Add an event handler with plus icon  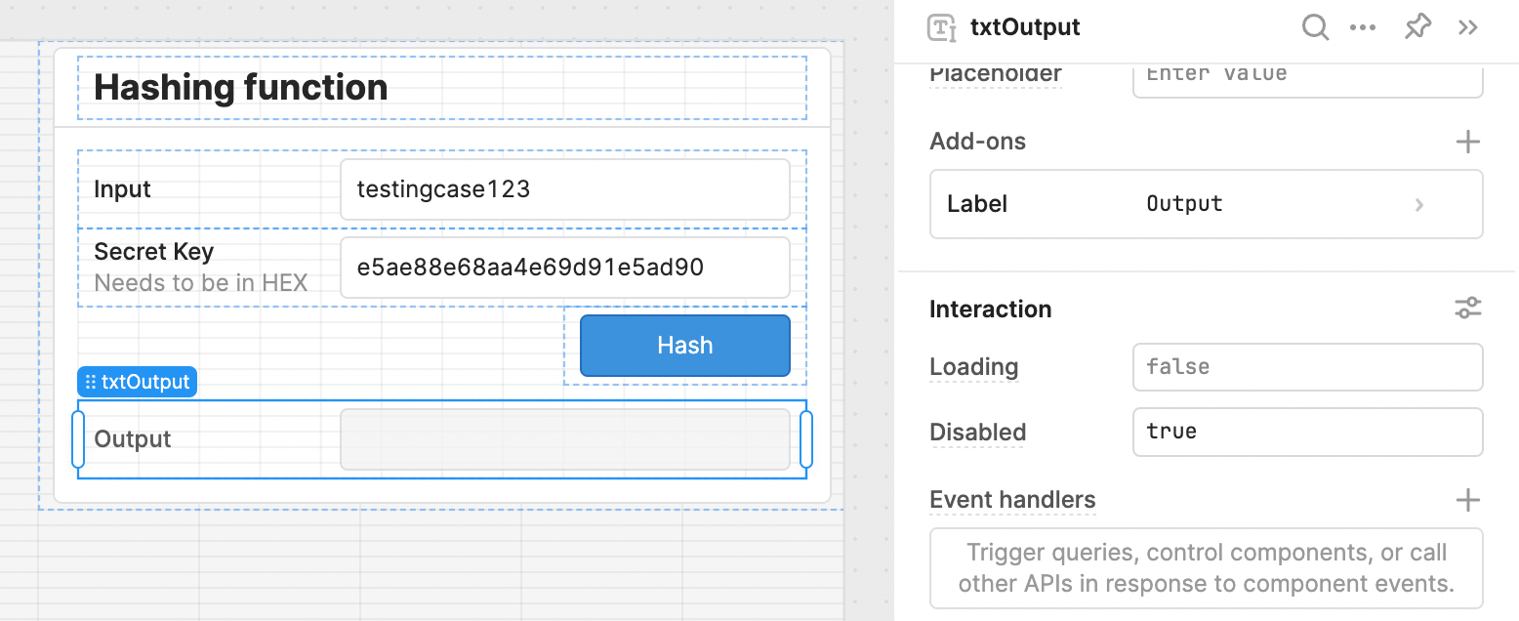coord(1467,501)
